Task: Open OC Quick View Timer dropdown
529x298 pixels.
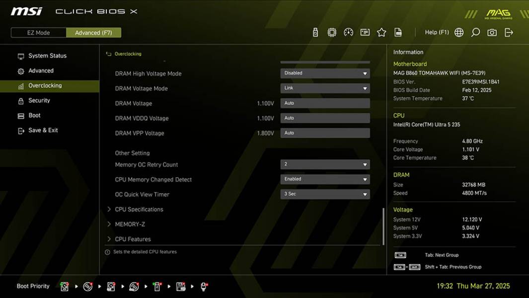Action: [x=325, y=194]
